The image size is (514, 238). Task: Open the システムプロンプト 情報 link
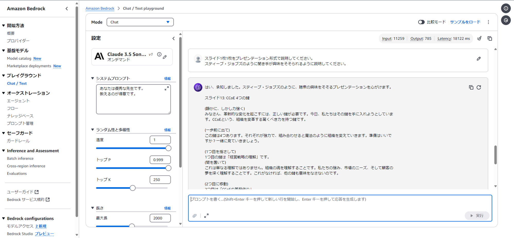pos(167,79)
